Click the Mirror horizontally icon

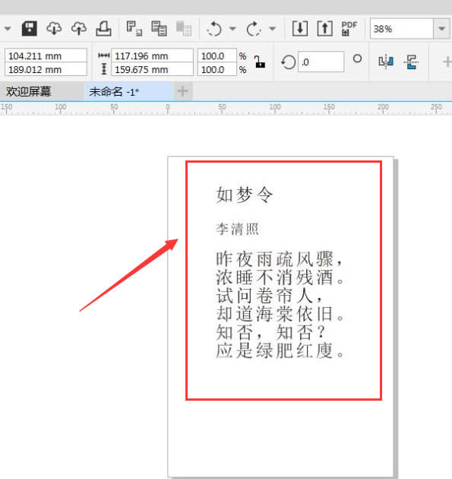[x=386, y=62]
